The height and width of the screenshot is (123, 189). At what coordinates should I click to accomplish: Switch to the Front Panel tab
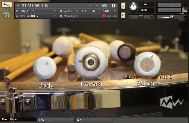[x=19, y=119]
